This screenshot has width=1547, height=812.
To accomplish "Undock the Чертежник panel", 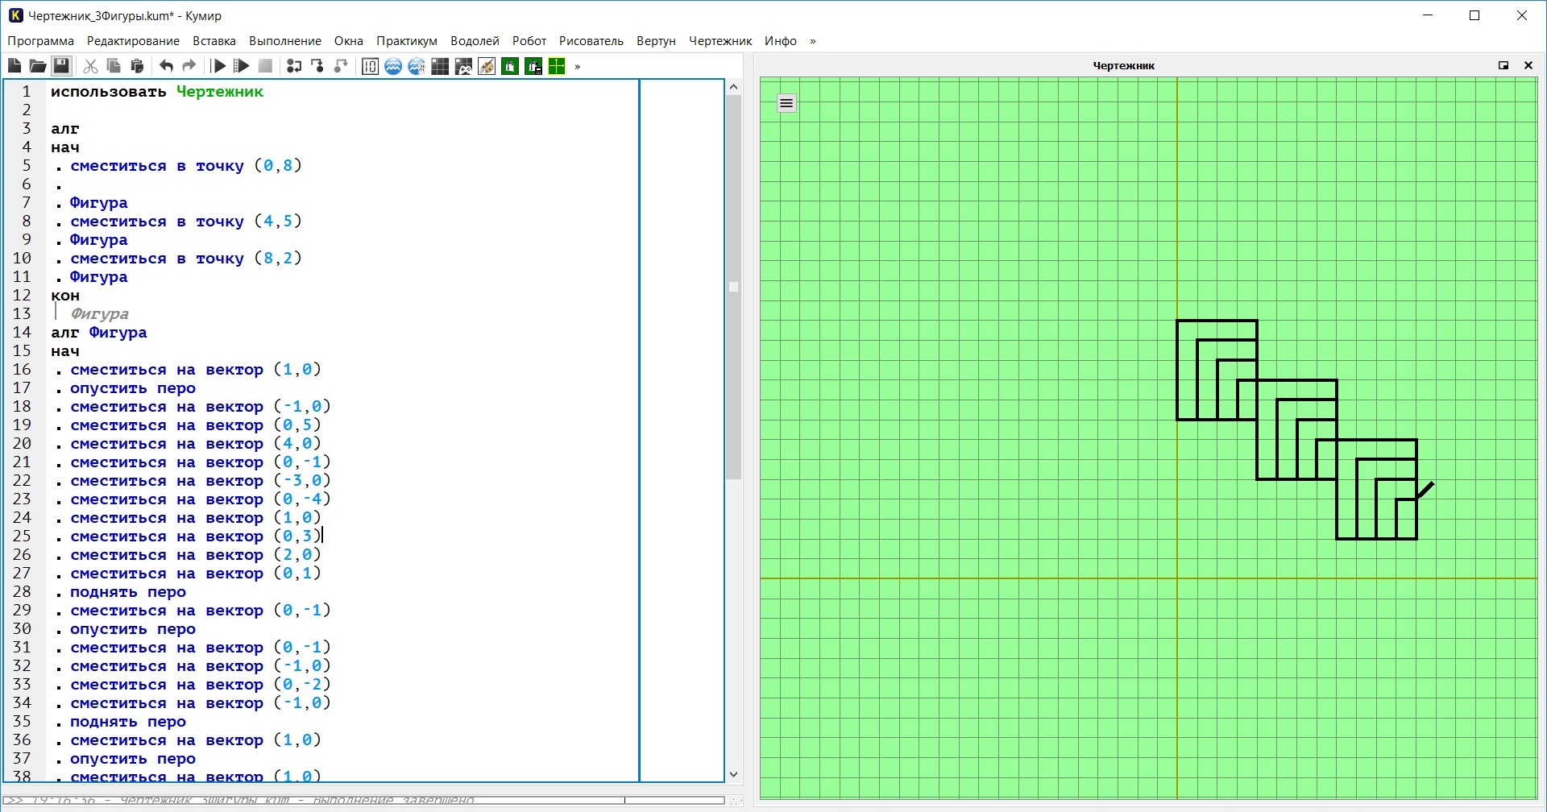I will 1503,65.
